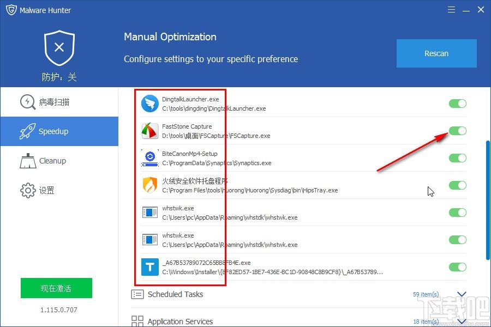This screenshot has height=327, width=491.
Task: Click the FastStone Capture icon
Action: [149, 131]
